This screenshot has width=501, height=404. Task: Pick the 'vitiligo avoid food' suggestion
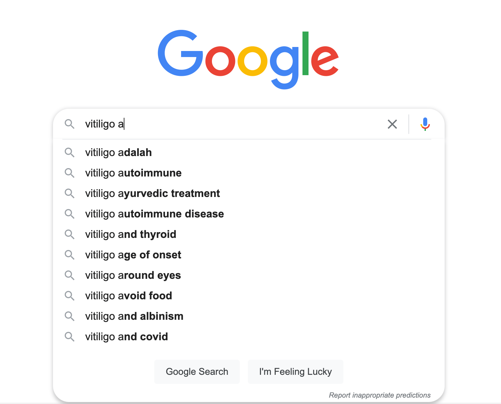click(128, 296)
